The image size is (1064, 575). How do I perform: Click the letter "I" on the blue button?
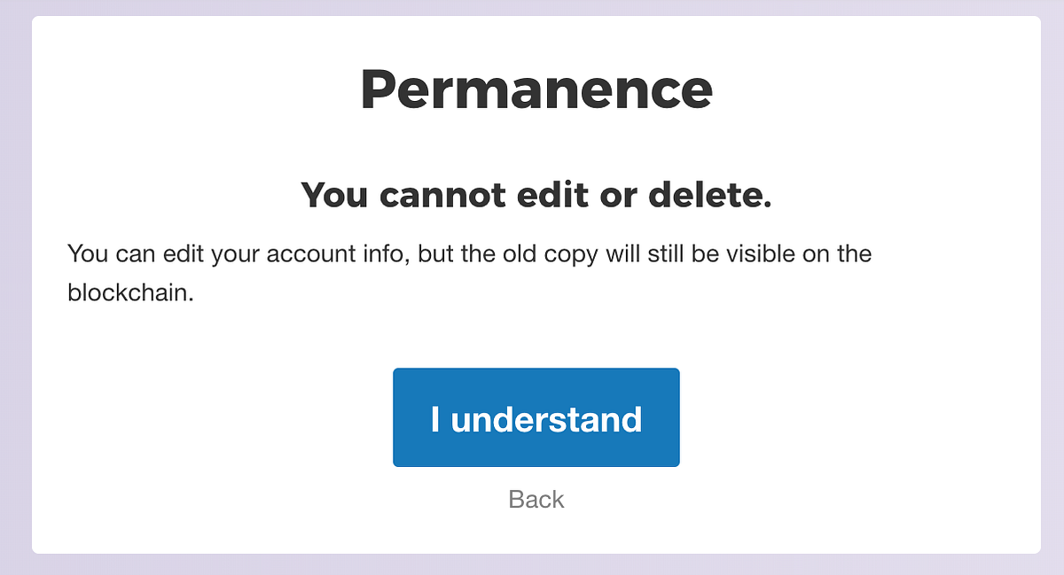[435, 418]
